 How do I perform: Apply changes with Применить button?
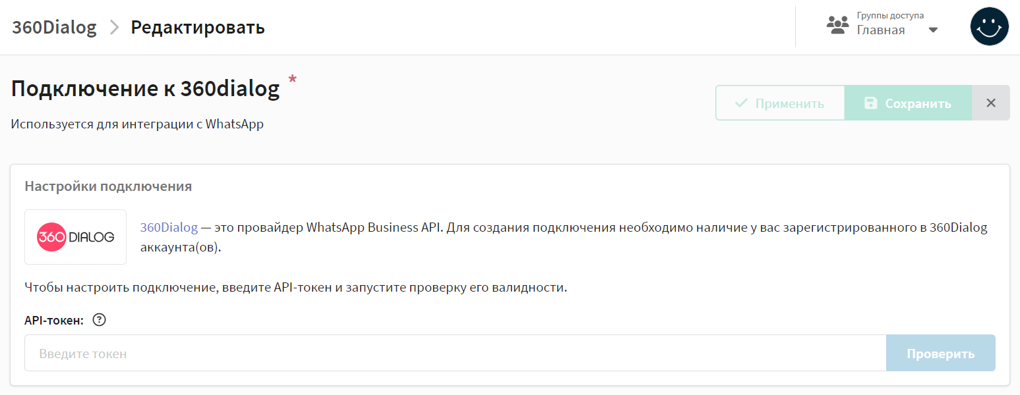point(780,103)
